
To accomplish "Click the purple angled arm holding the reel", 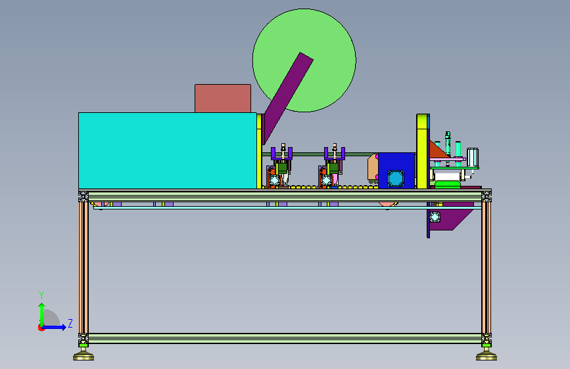I will (x=287, y=98).
